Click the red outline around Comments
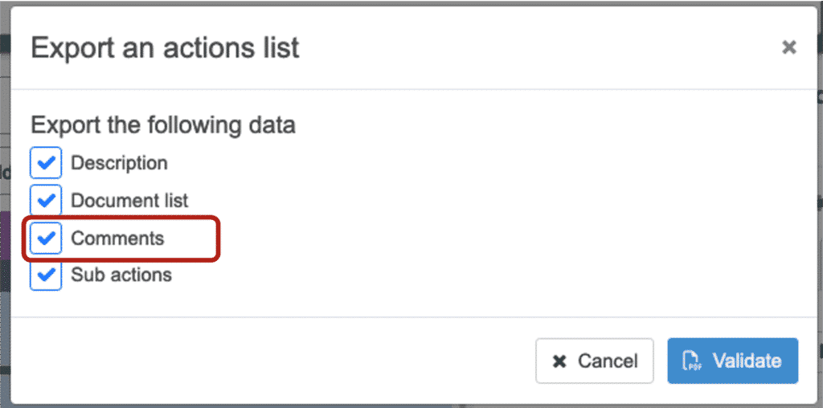This screenshot has width=823, height=408. tap(218, 239)
